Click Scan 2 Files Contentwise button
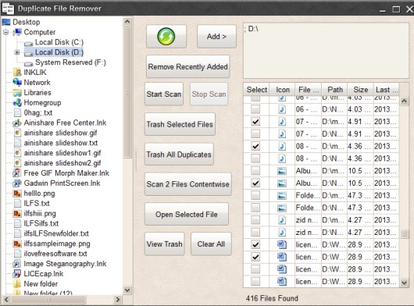Image resolution: width=414 pixels, height=306 pixels. [188, 184]
